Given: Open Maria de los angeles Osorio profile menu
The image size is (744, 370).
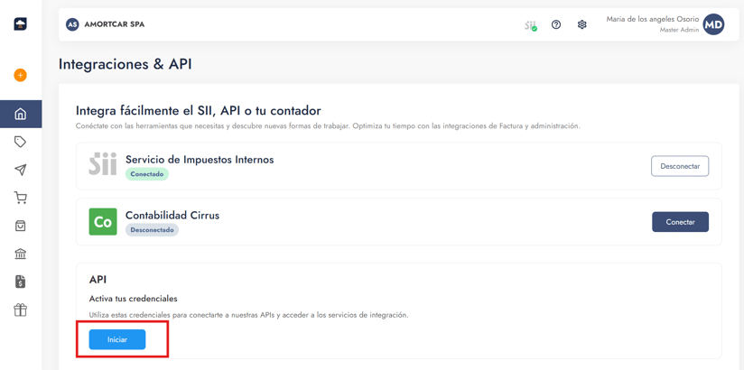Looking at the screenshot, I should tap(652, 19).
